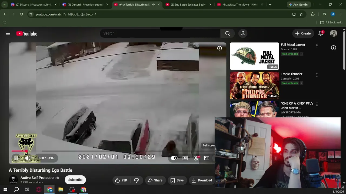Screen dimensions: 346x194
Task: Click the Full Metal Jacket title
Action: [293, 45]
